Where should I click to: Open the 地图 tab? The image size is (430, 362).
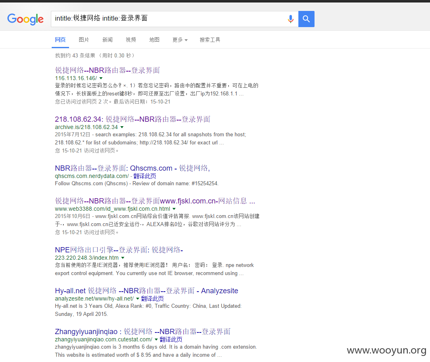(x=154, y=40)
